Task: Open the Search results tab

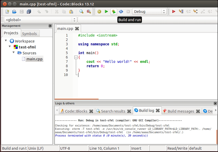Action: click(x=113, y=111)
